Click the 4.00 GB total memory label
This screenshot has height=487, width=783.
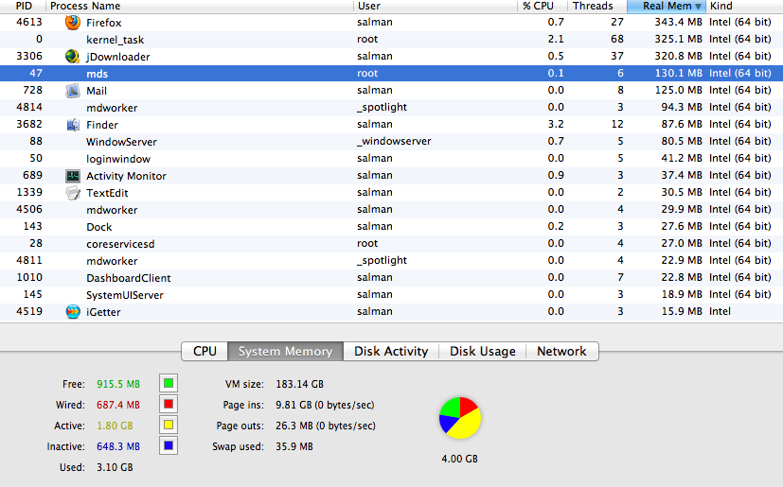[x=459, y=459]
